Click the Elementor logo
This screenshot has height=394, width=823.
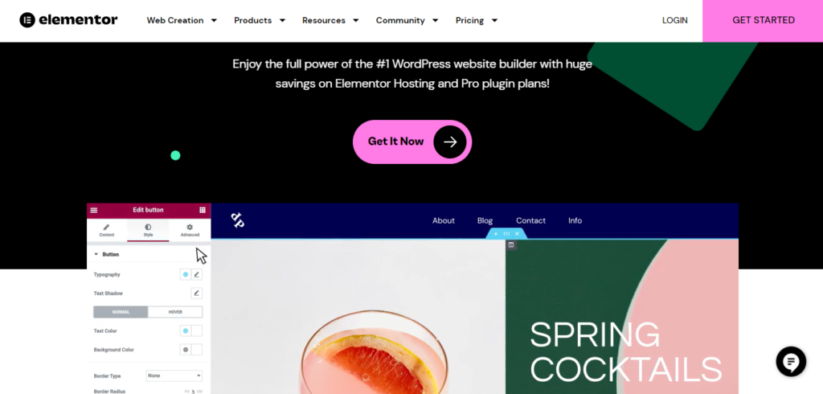point(68,20)
